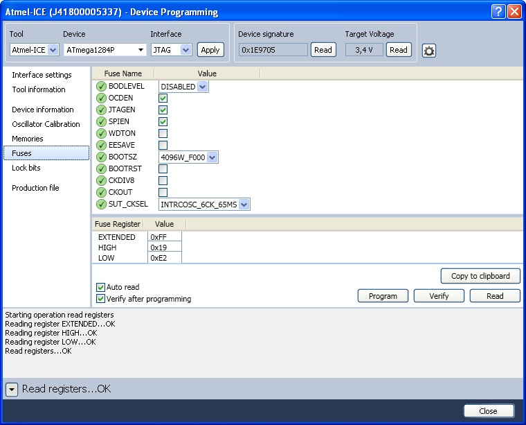The image size is (526, 425).
Task: Click the Program button
Action: coord(383,296)
